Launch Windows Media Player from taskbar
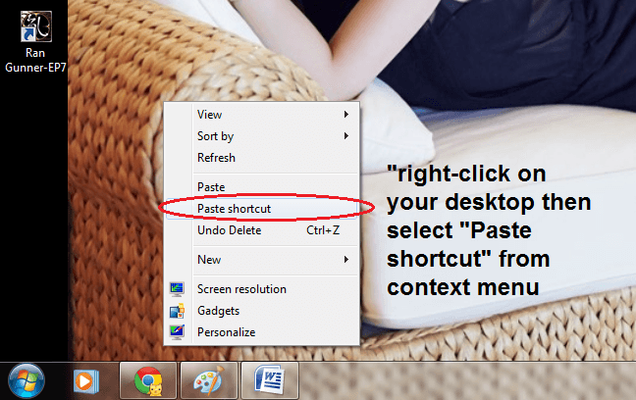The height and width of the screenshot is (400, 636). [86, 381]
